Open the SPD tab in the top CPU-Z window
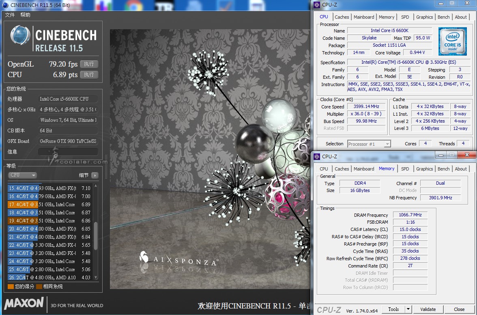 click(x=405, y=17)
